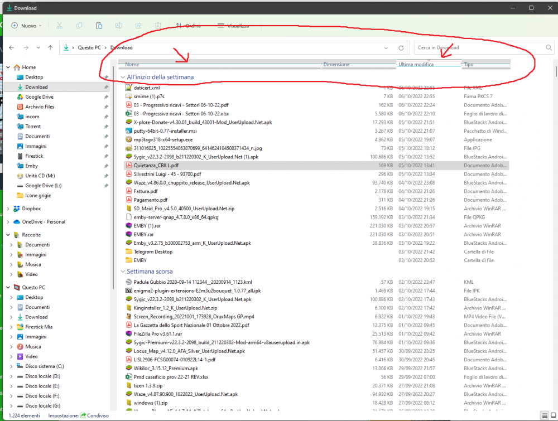Open the Visualizza view menu
The width and height of the screenshot is (558, 421).
pos(233,26)
